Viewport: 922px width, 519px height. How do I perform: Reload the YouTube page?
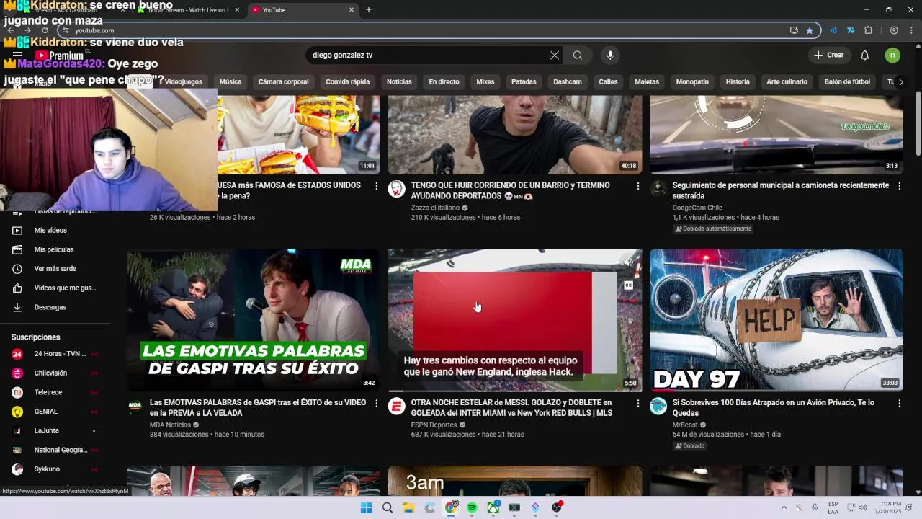[x=45, y=30]
